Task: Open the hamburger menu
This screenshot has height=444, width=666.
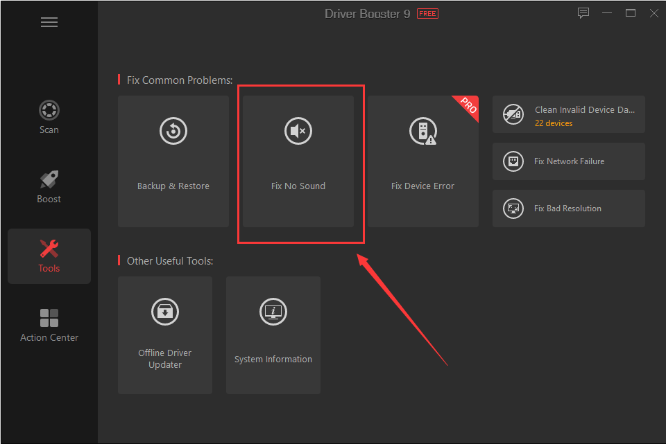Action: coord(49,22)
